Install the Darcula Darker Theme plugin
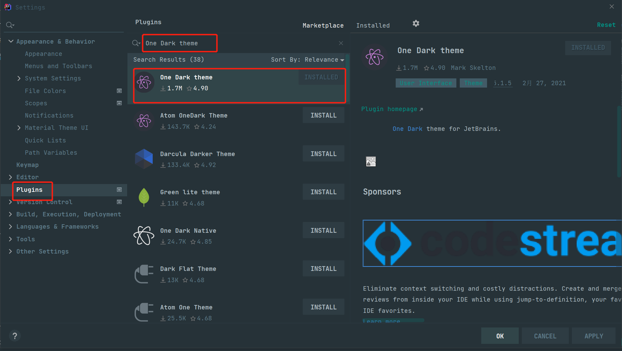The height and width of the screenshot is (351, 622). click(323, 154)
